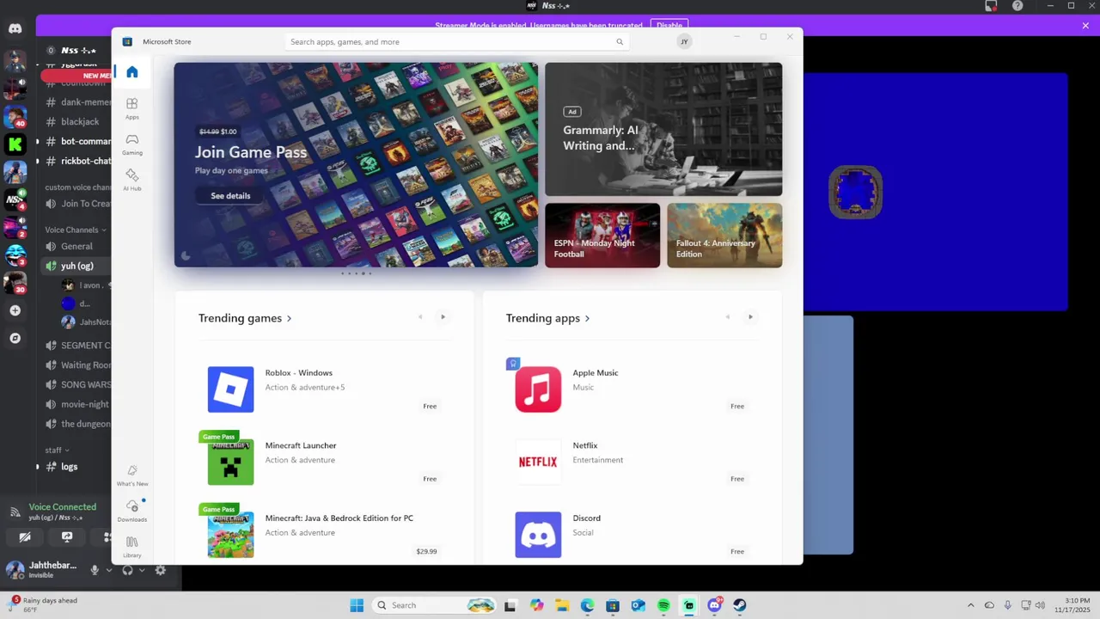Open Discord direct messages home icon

pos(15,28)
